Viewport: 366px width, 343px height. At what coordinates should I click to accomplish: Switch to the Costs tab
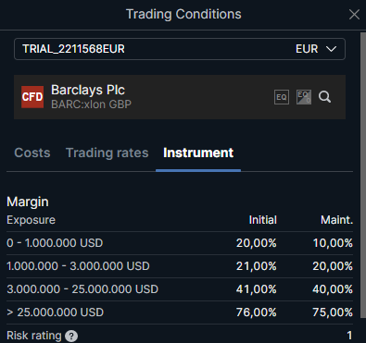click(32, 153)
